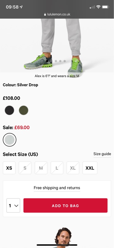Screen dimensions: 114x248
Task: Jump to the last image carousel dot
Action: click(65, 61)
